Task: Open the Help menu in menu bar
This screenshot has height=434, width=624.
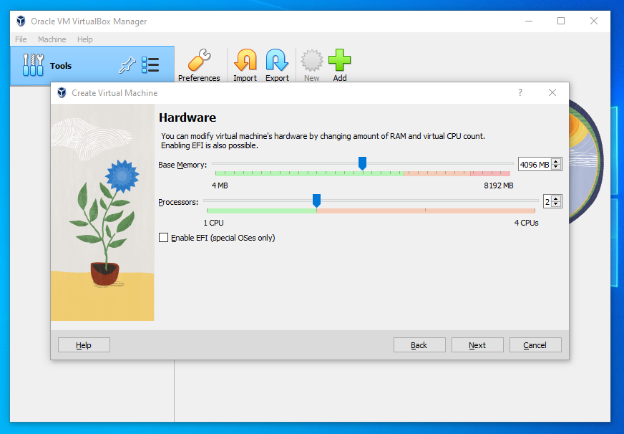Action: click(84, 39)
